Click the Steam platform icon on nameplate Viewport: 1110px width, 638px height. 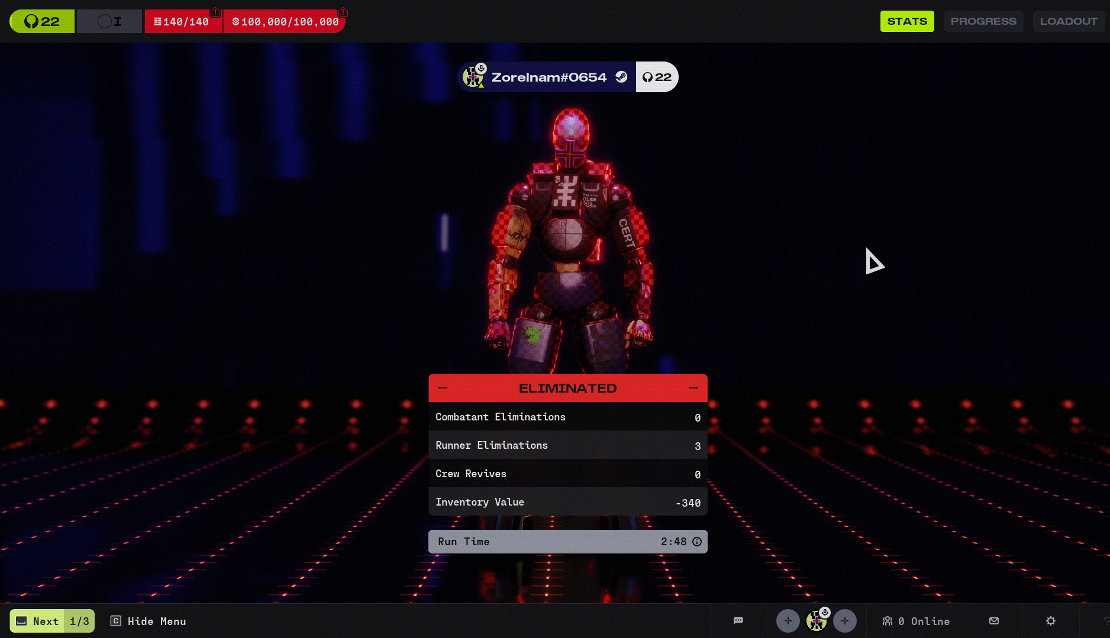(x=621, y=77)
